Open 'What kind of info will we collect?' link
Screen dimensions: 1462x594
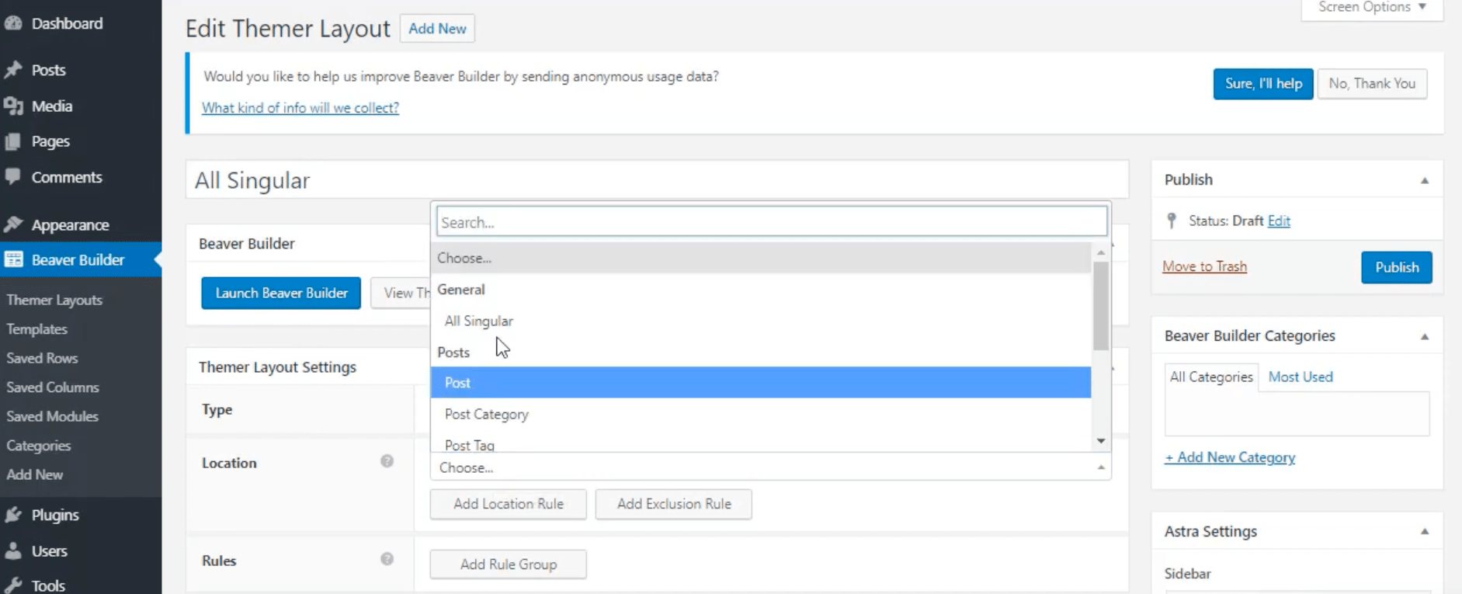[x=300, y=108]
